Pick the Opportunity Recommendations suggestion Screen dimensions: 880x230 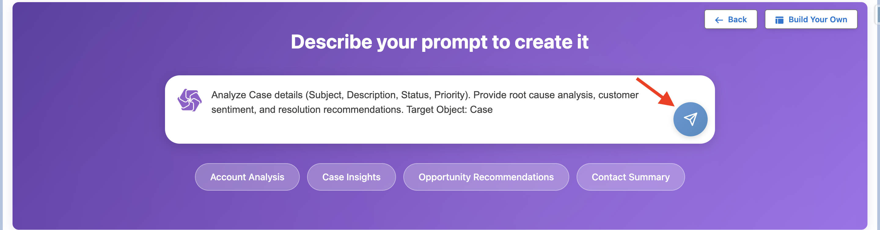(x=486, y=177)
